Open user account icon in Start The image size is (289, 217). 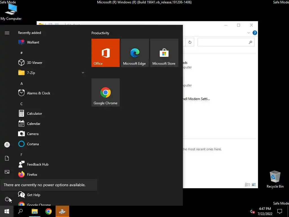tap(7, 145)
